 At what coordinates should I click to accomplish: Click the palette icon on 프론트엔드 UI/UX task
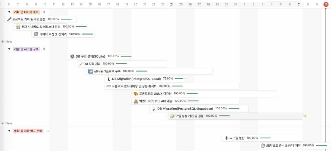coord(136,94)
